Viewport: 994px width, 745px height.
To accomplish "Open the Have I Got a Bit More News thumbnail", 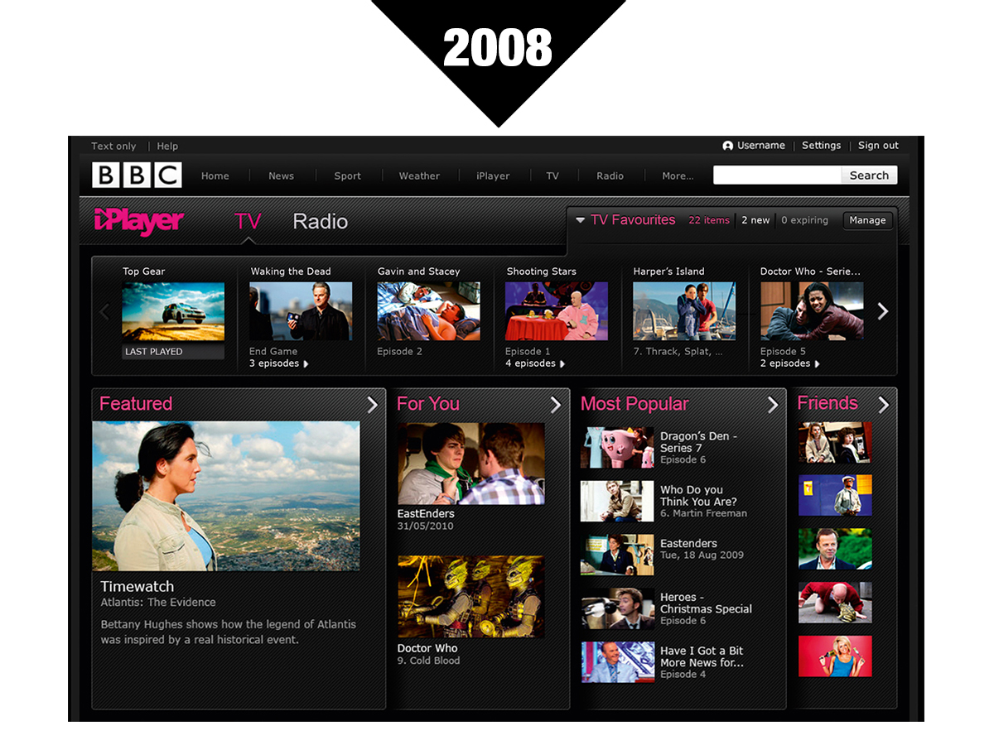I will click(x=617, y=662).
